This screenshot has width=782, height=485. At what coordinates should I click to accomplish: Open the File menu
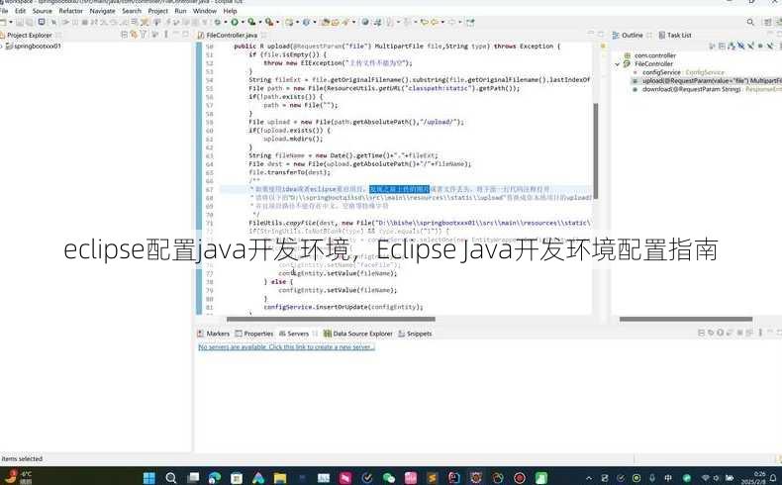click(4, 11)
